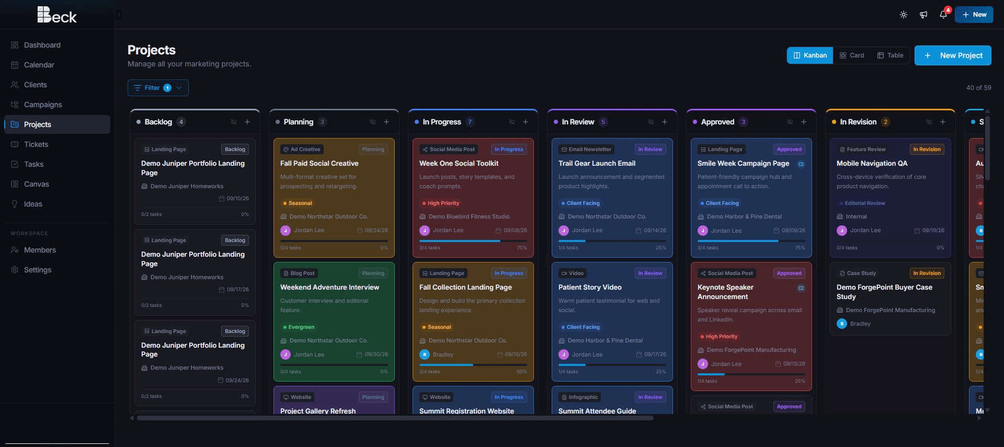This screenshot has width=1004, height=447.
Task: Hide the In Review column
Action: point(651,122)
